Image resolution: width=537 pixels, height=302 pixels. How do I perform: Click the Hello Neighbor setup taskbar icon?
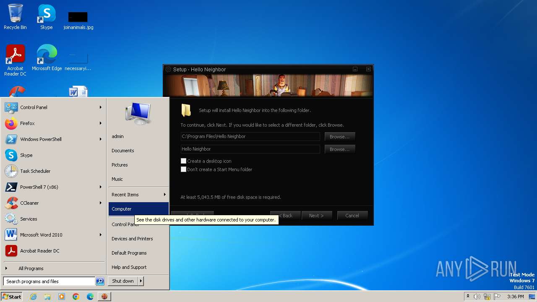[104, 297]
